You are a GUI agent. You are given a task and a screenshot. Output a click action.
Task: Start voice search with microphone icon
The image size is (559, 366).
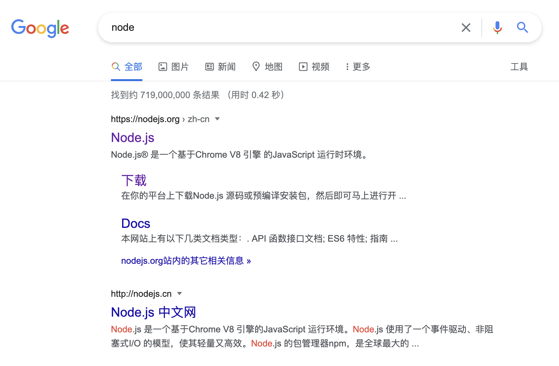[497, 28]
